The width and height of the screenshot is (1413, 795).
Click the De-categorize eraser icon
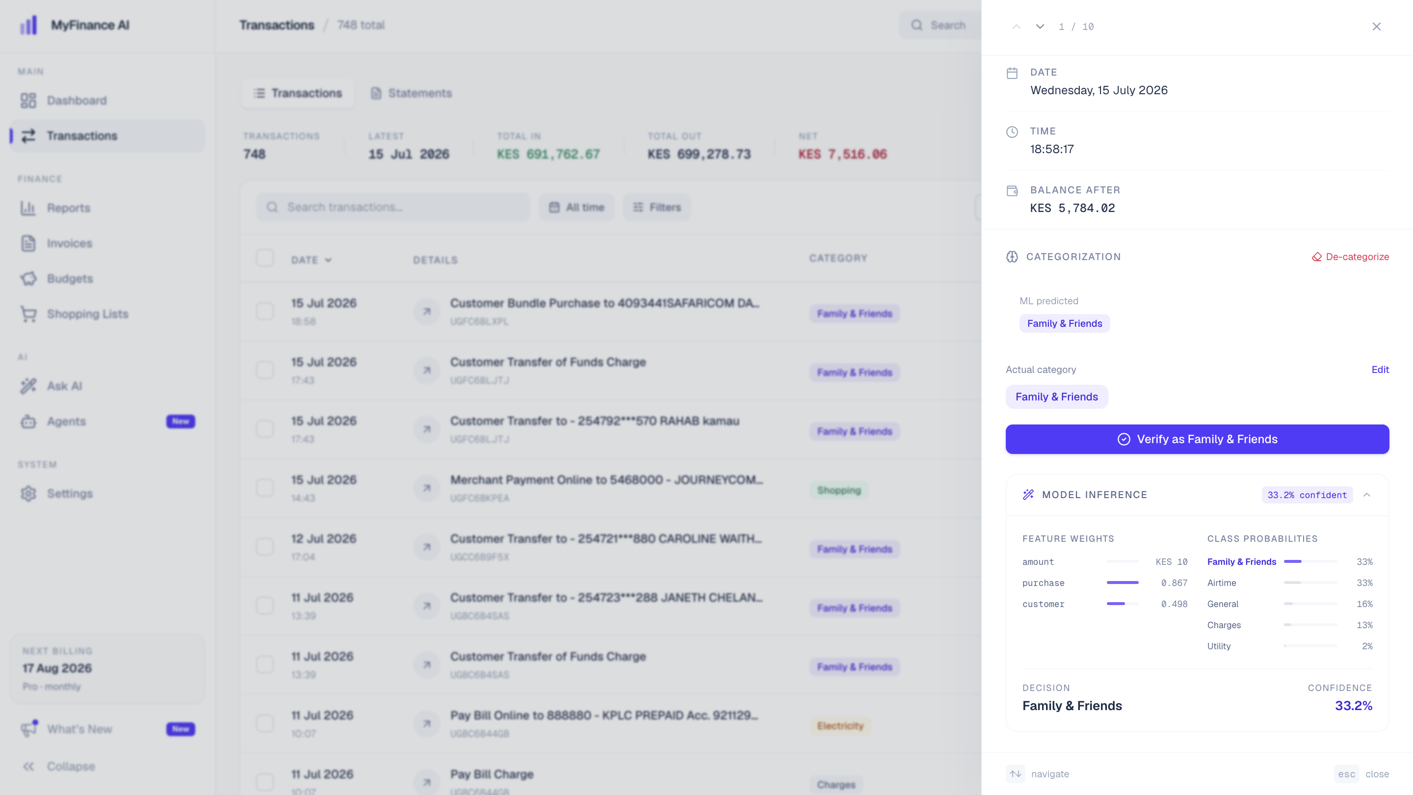[1316, 257]
